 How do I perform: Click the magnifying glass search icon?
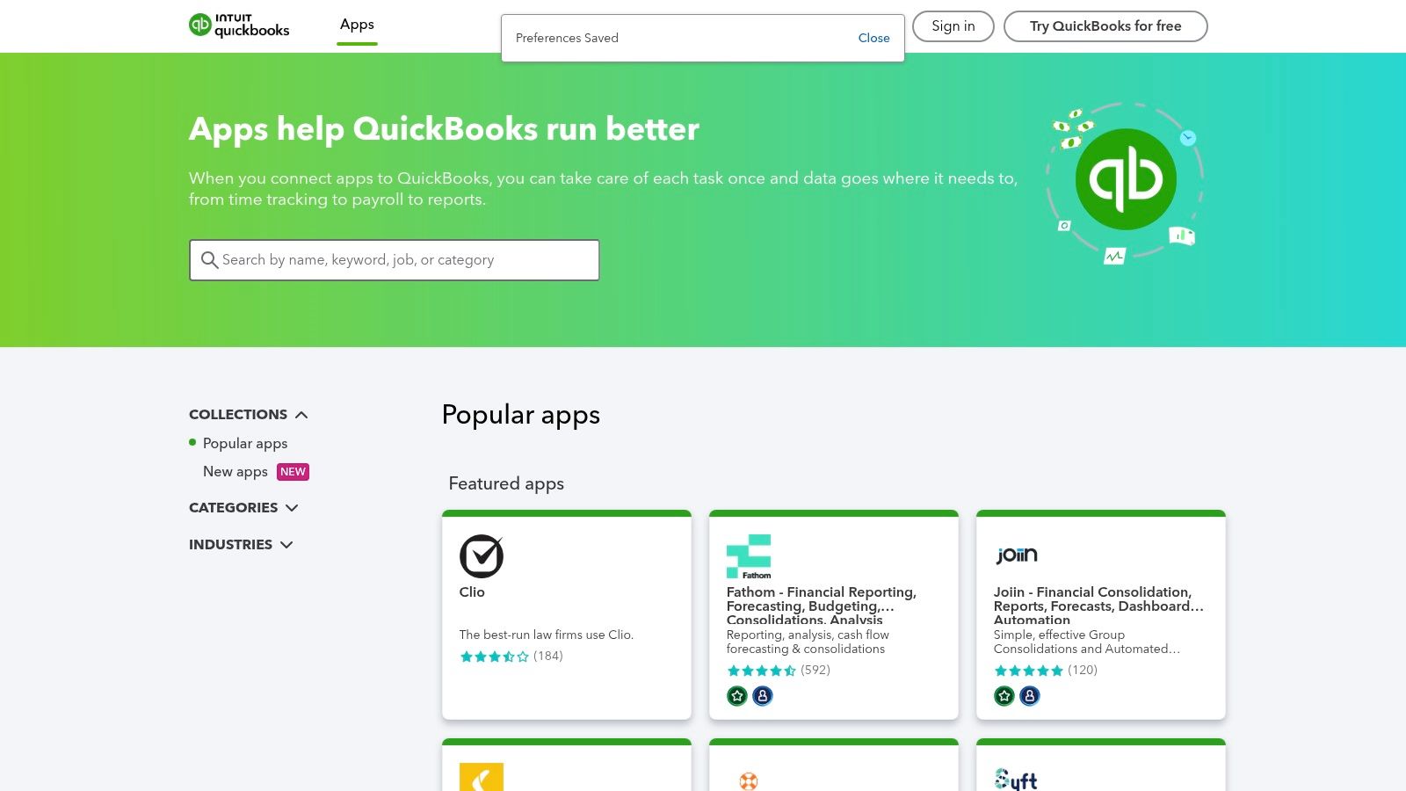(209, 260)
